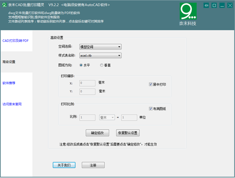Minimize the application window
Viewport: 235px width, 178px height.
[222, 6]
